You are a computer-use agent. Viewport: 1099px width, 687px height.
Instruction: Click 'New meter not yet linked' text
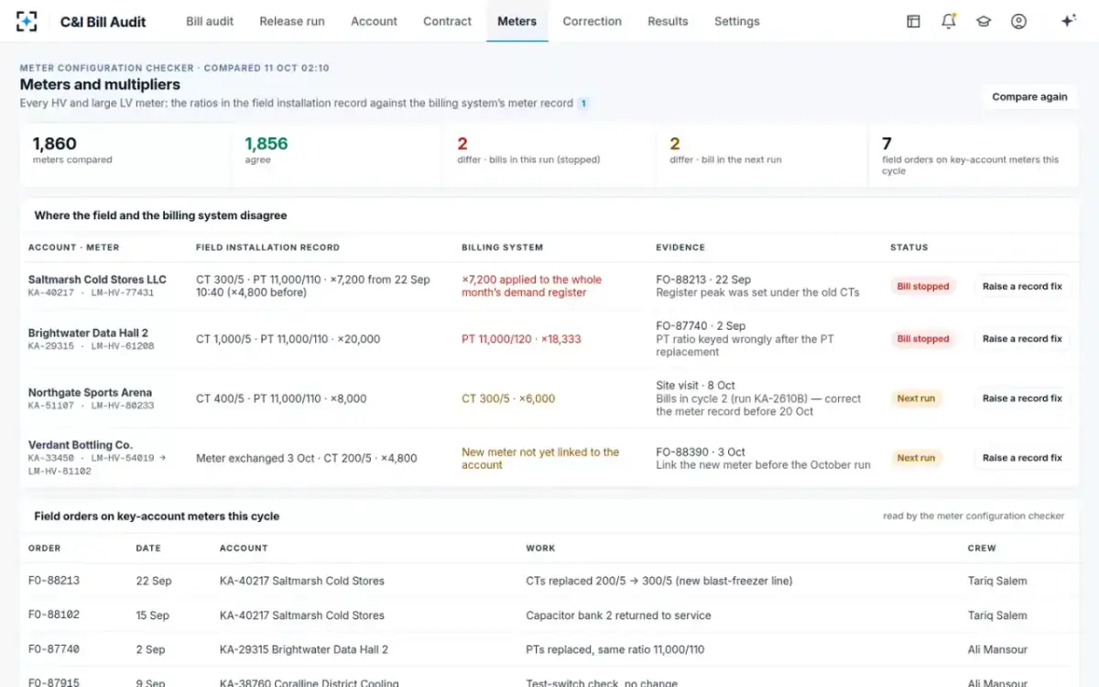540,458
